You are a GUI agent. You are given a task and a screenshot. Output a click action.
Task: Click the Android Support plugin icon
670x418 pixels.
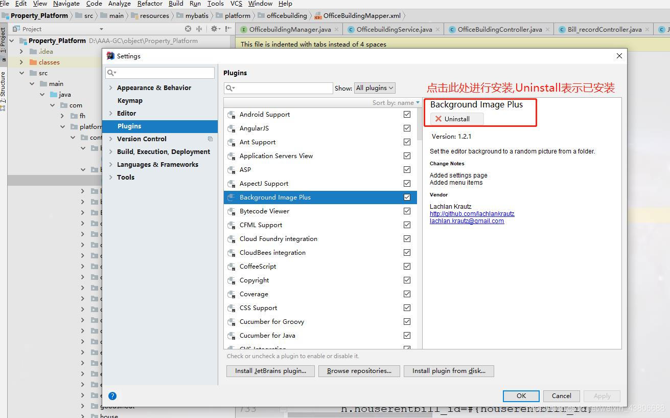[x=232, y=115]
